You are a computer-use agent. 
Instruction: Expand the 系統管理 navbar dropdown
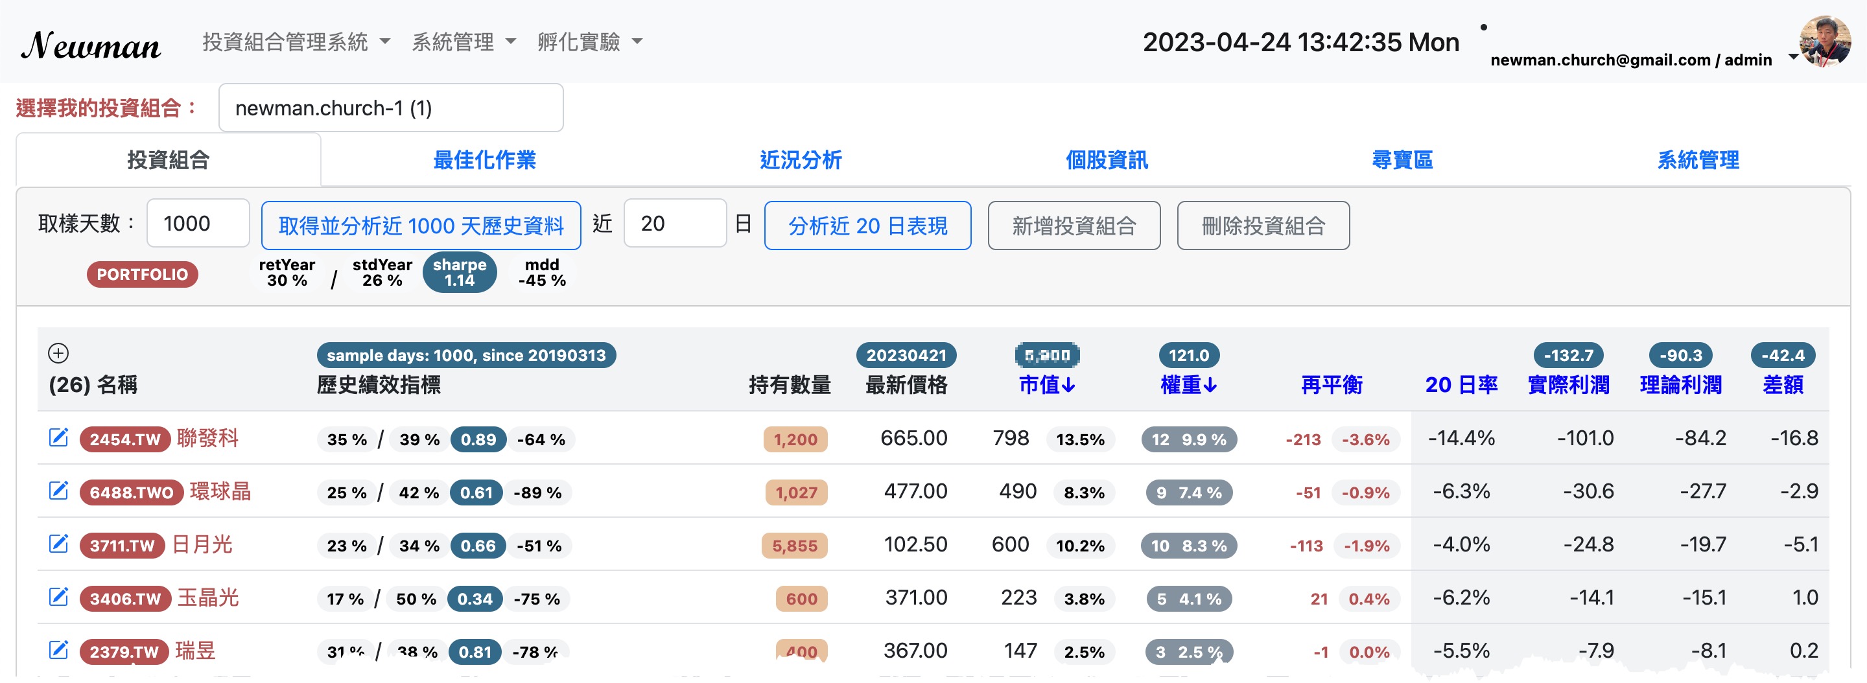pyautogui.click(x=463, y=42)
